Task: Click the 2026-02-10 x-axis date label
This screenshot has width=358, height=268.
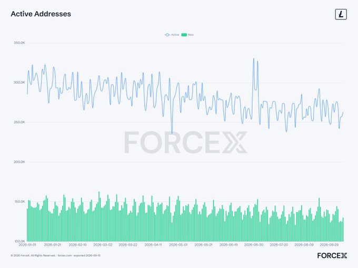Action: click(77, 245)
